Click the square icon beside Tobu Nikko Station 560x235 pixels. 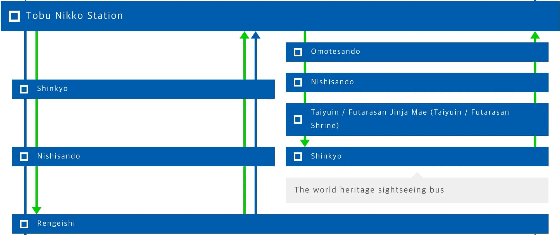tap(14, 16)
